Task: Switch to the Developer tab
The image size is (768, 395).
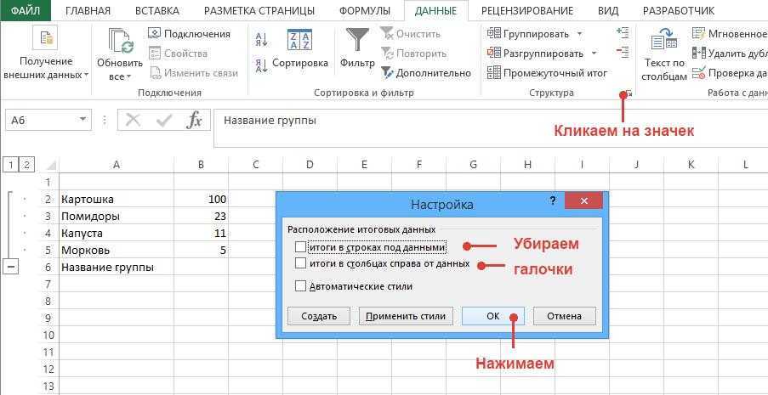Action: (x=679, y=10)
